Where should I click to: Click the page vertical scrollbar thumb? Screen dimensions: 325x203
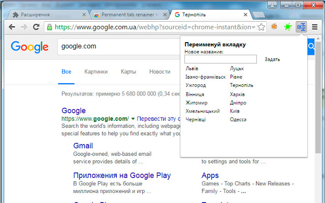click(x=318, y=97)
